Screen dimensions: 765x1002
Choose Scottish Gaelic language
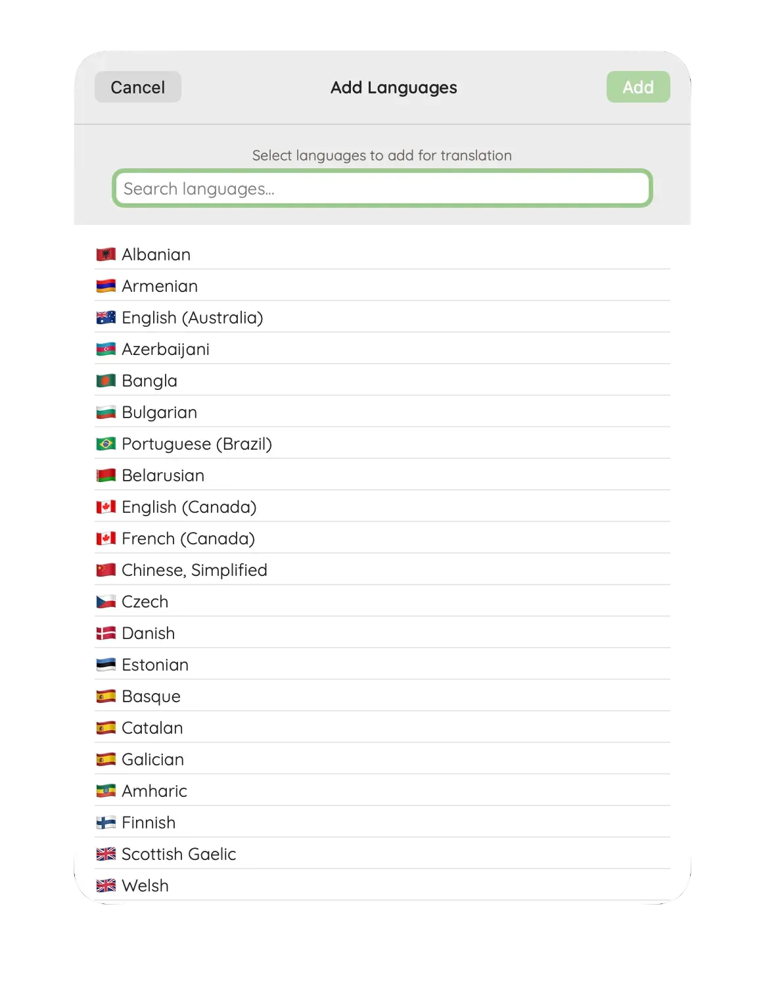pyautogui.click(x=382, y=854)
